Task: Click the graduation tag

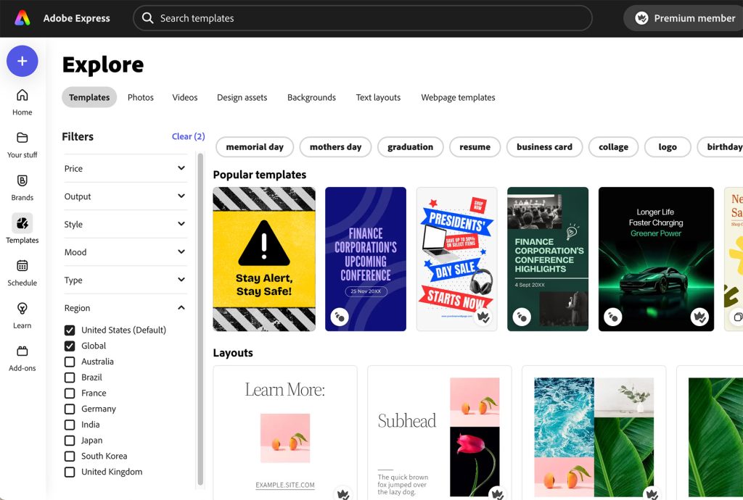Action: click(411, 147)
